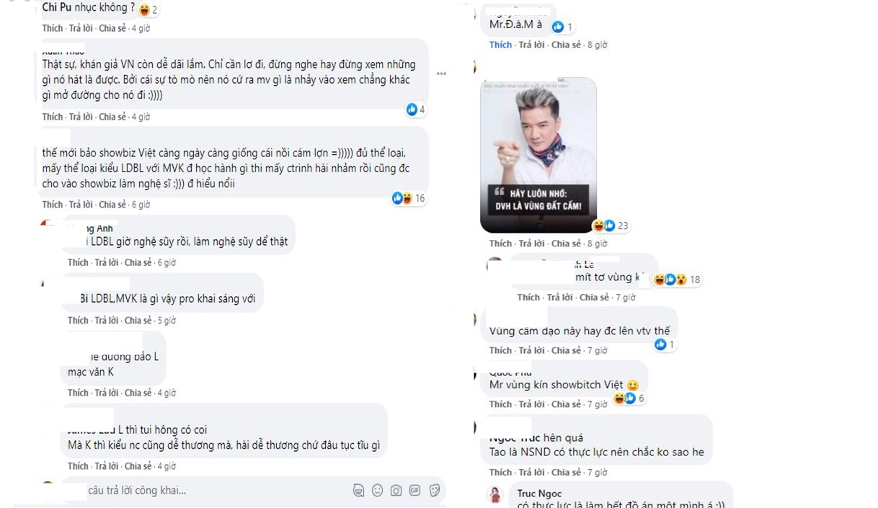Open the pointing-man photo in the comment
Viewport: 878px width, 508px height.
(538, 155)
